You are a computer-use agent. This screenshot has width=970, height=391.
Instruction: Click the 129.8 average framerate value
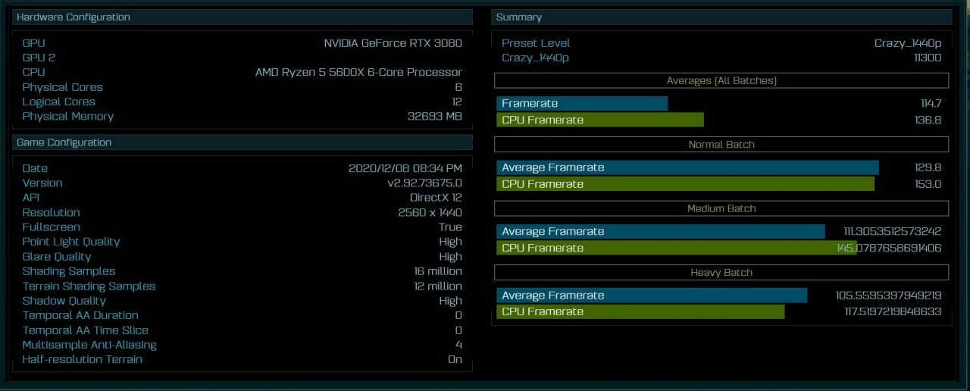[928, 167]
